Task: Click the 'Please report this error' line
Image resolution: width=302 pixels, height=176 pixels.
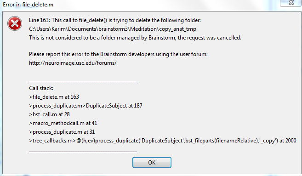Action: (x=118, y=54)
